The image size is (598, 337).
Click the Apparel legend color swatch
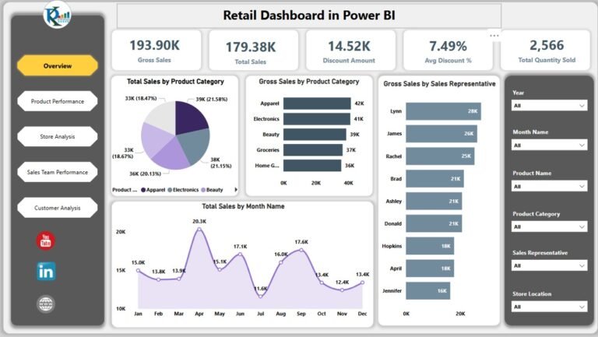tap(143, 190)
